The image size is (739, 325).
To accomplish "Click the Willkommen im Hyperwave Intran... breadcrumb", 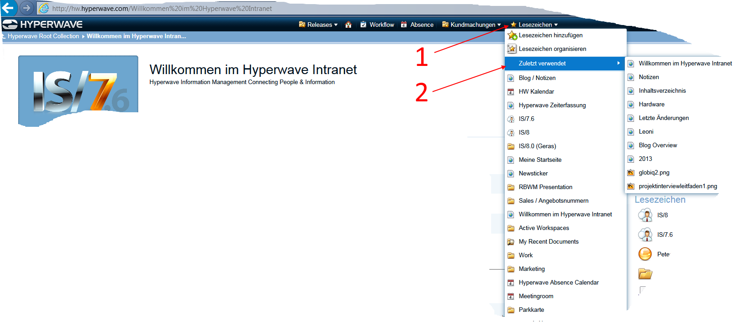I will (x=136, y=36).
